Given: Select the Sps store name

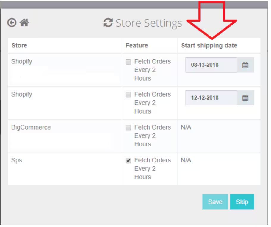Looking at the screenshot, I should (x=17, y=160).
